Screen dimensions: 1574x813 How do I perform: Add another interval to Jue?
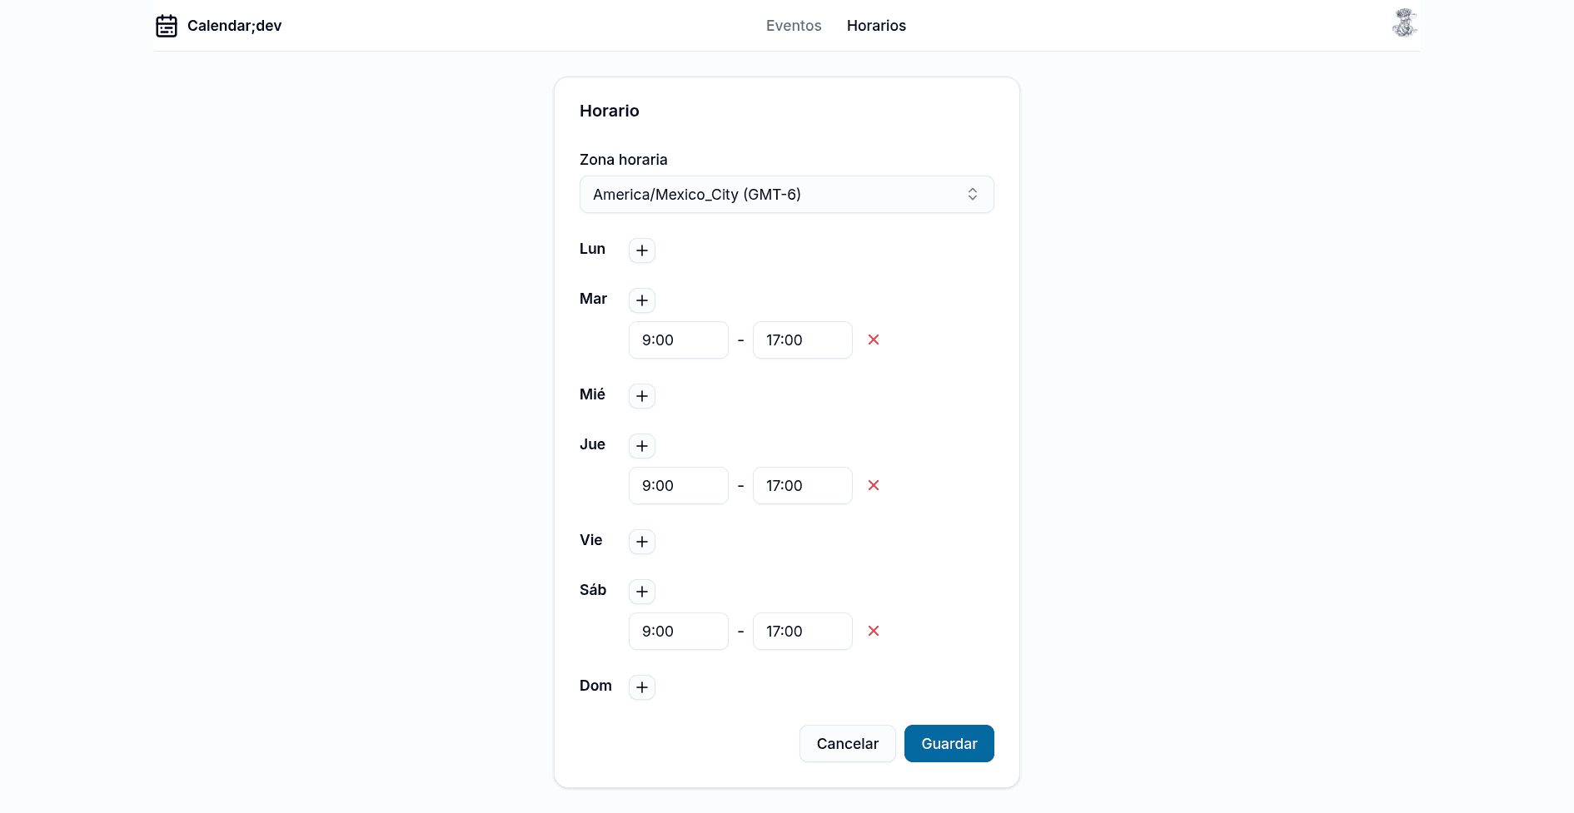[641, 446]
